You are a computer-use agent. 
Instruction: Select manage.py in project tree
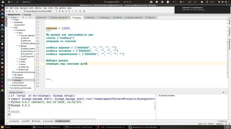(x=19, y=77)
